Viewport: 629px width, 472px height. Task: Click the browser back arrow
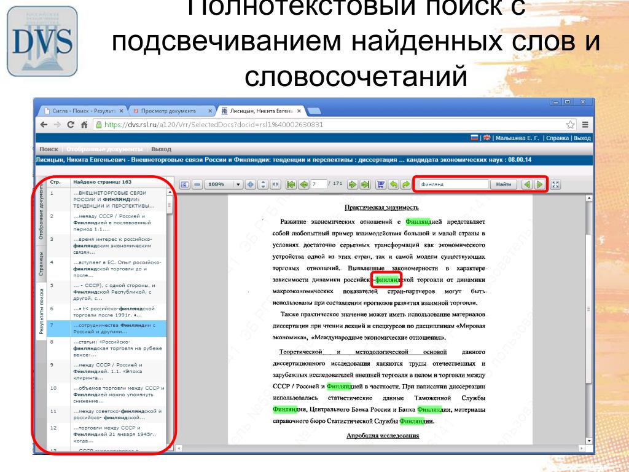click(x=44, y=125)
